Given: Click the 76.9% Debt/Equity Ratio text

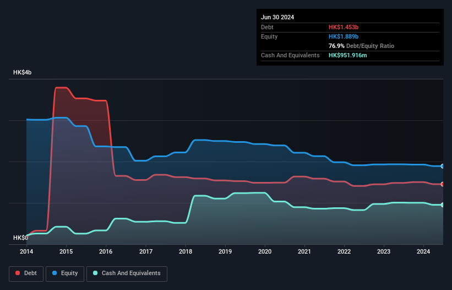Looking at the screenshot, I should tap(361, 46).
